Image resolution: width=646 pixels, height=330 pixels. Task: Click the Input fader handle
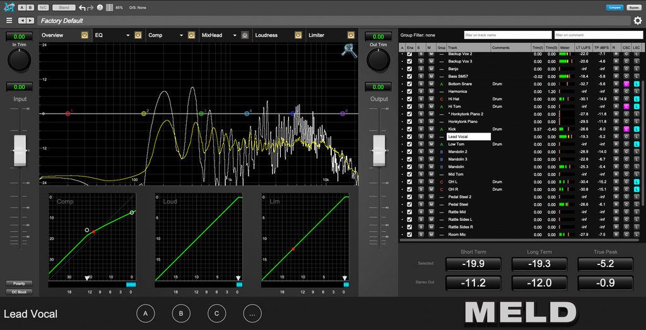(20, 151)
